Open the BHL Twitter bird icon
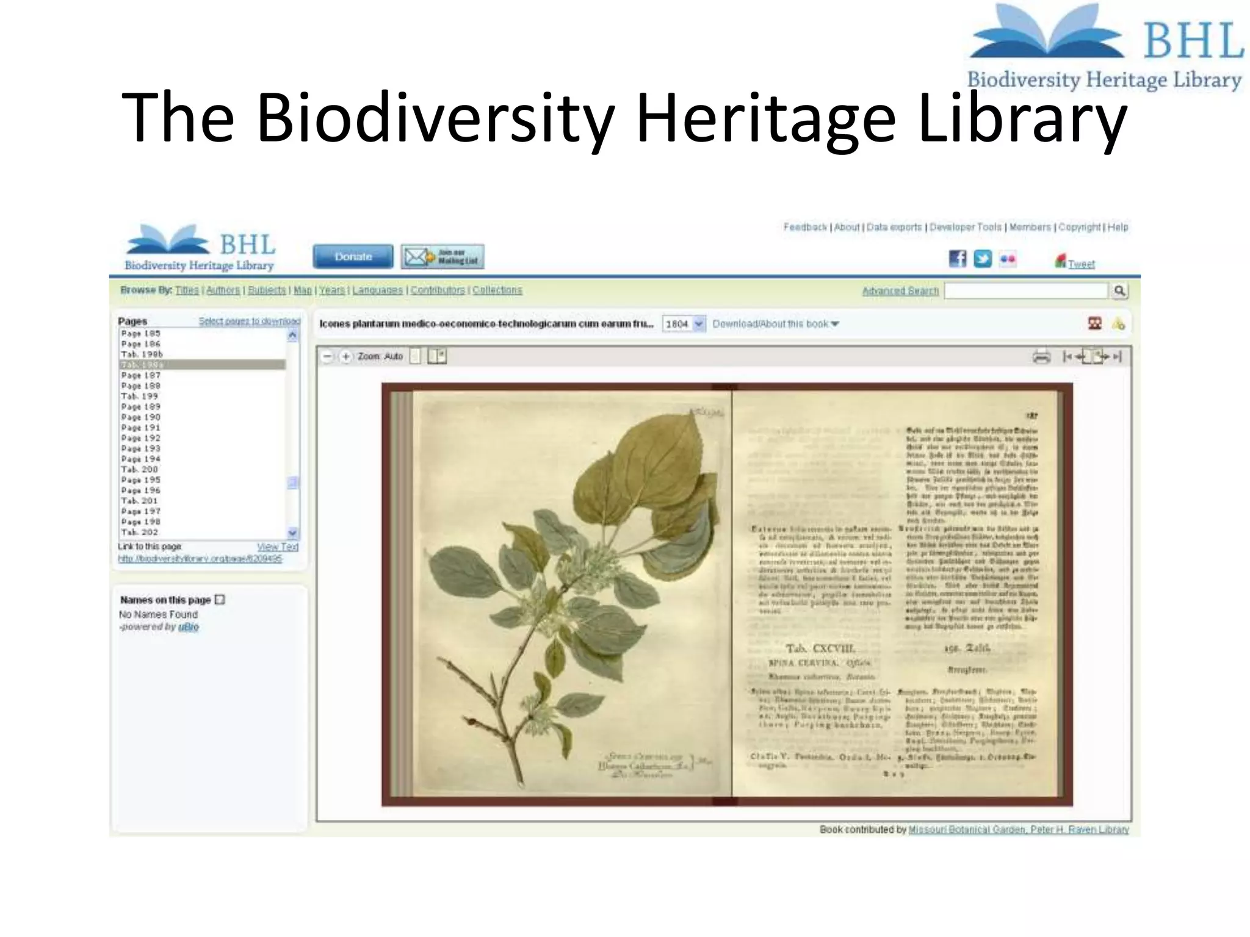The image size is (1250, 937). point(983,259)
